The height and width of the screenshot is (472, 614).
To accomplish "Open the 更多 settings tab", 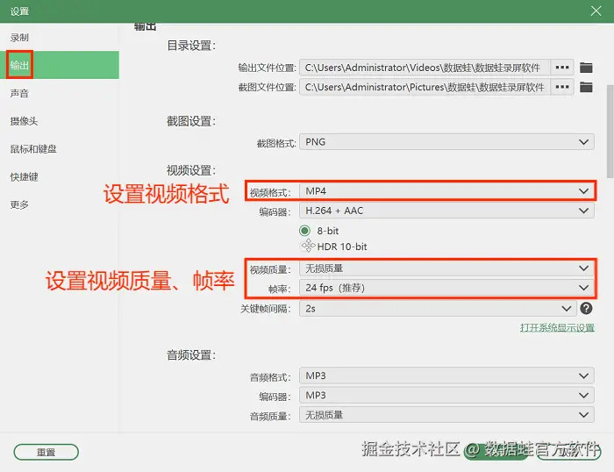I will tap(60, 204).
